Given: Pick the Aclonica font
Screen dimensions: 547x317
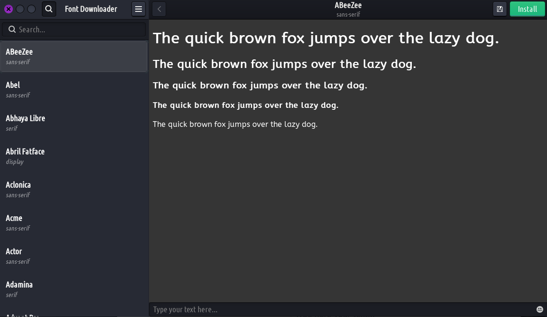Looking at the screenshot, I should [x=74, y=189].
